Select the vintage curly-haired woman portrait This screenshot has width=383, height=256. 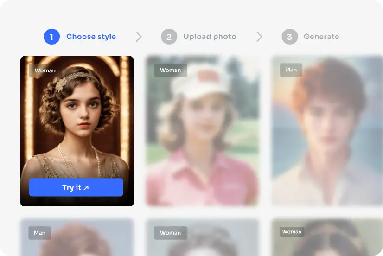click(77, 121)
